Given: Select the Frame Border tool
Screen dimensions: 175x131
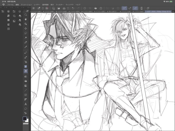Looking at the screenshot, I should 26,95.
